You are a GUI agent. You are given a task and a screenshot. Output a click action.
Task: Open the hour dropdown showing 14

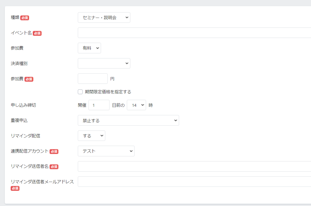tap(136, 105)
